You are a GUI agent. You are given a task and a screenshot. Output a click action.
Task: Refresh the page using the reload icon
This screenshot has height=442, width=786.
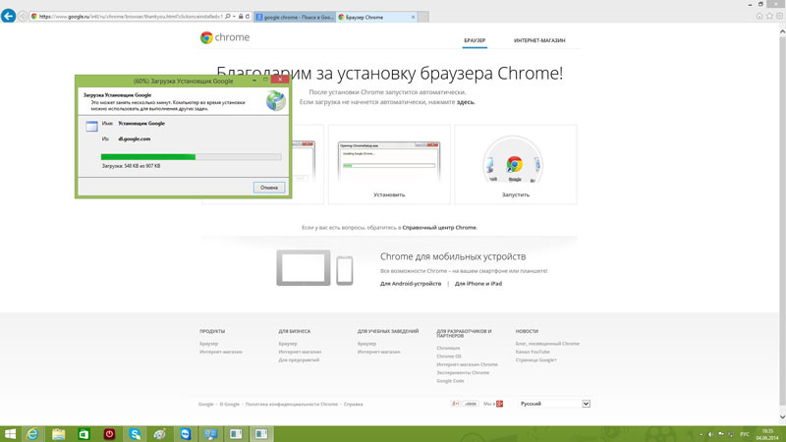[248, 17]
